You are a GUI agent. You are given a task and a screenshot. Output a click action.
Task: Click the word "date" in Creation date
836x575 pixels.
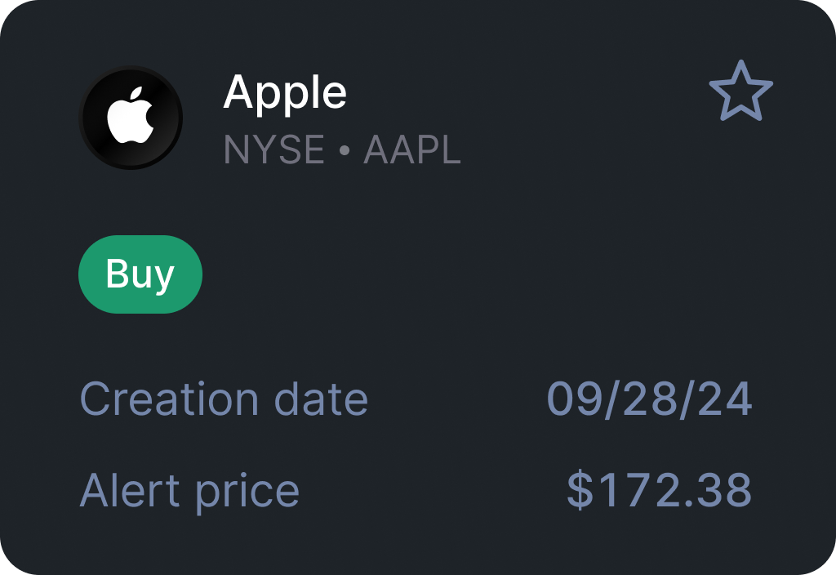click(321, 399)
